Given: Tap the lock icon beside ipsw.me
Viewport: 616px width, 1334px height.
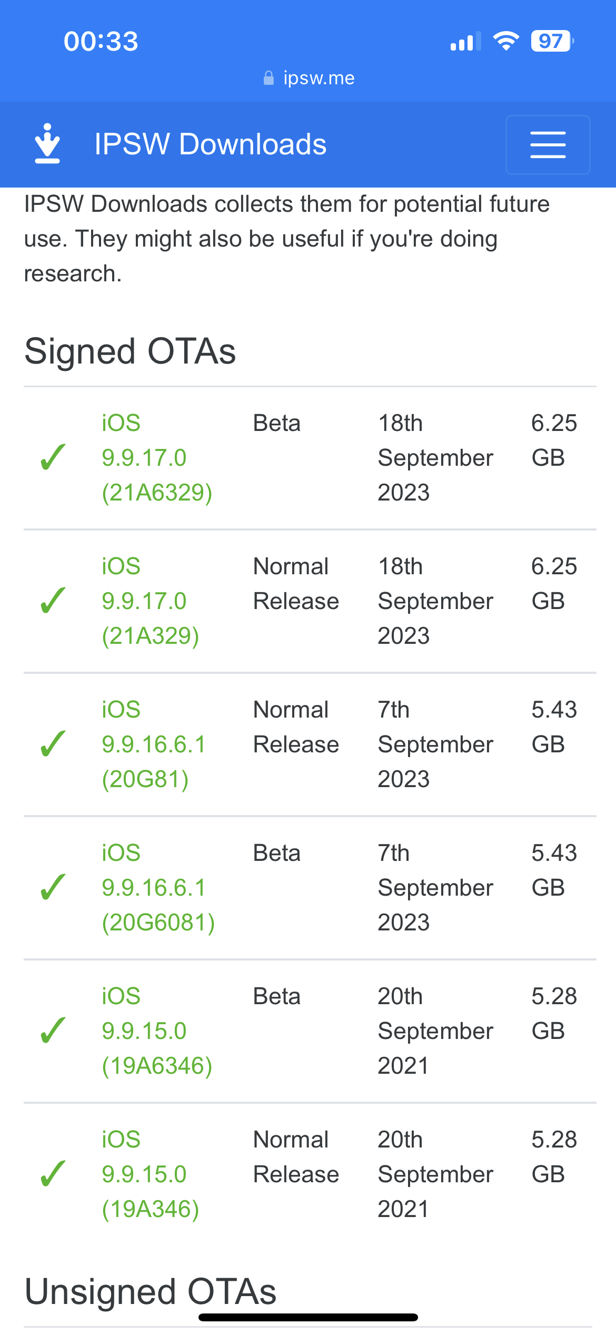Looking at the screenshot, I should click(269, 78).
